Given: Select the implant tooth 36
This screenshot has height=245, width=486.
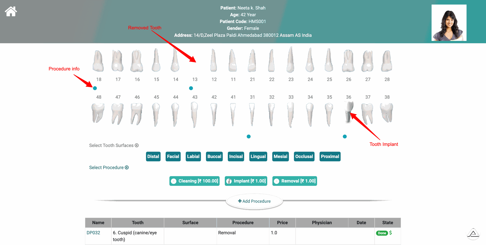Looking at the screenshot, I should (349, 112).
